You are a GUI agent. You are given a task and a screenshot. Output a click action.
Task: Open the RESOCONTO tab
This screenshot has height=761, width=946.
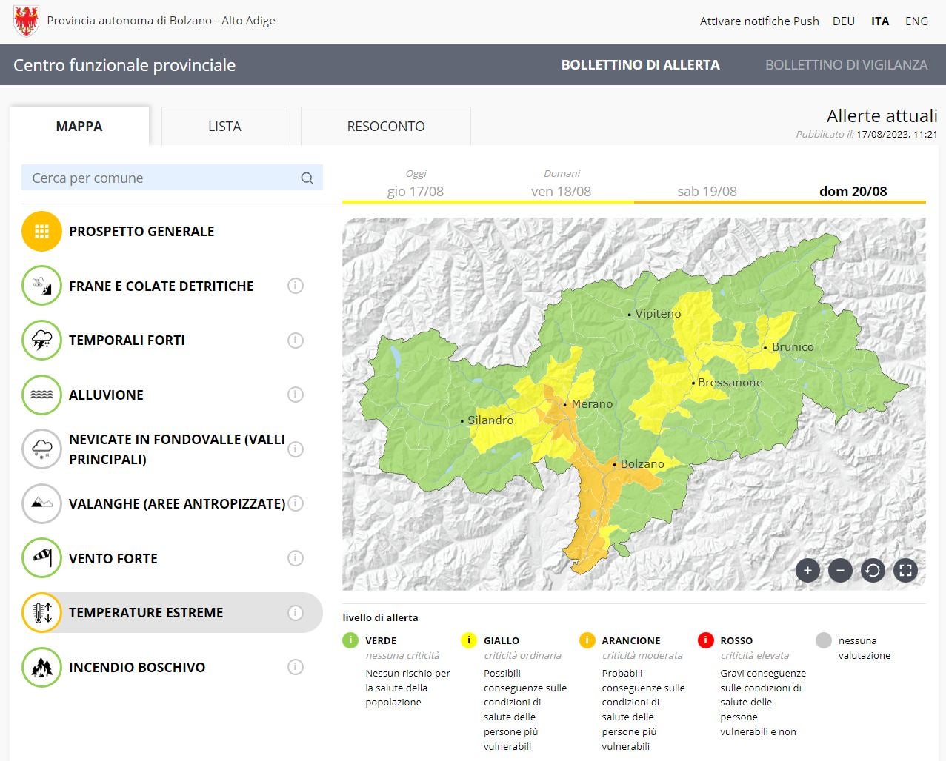click(x=386, y=127)
